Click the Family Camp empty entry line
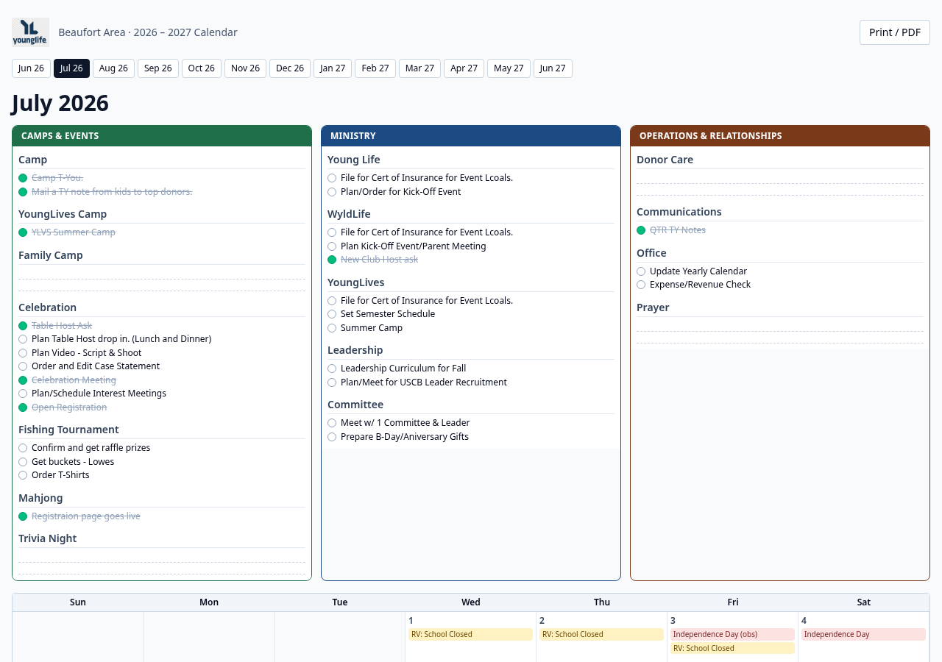 [x=162, y=273]
